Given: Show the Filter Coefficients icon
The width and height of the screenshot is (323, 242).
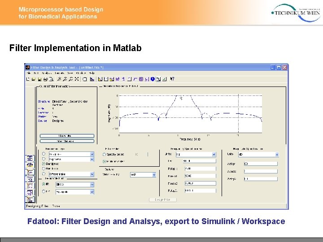Looking at the screenshot, I should point(147,79).
